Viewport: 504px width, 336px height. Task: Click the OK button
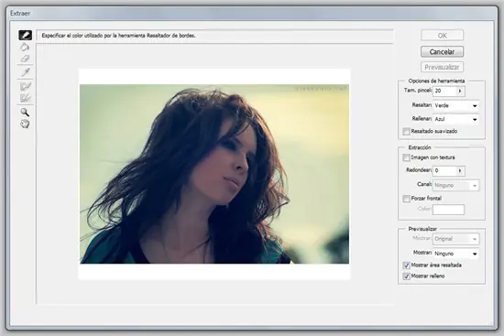click(x=443, y=36)
